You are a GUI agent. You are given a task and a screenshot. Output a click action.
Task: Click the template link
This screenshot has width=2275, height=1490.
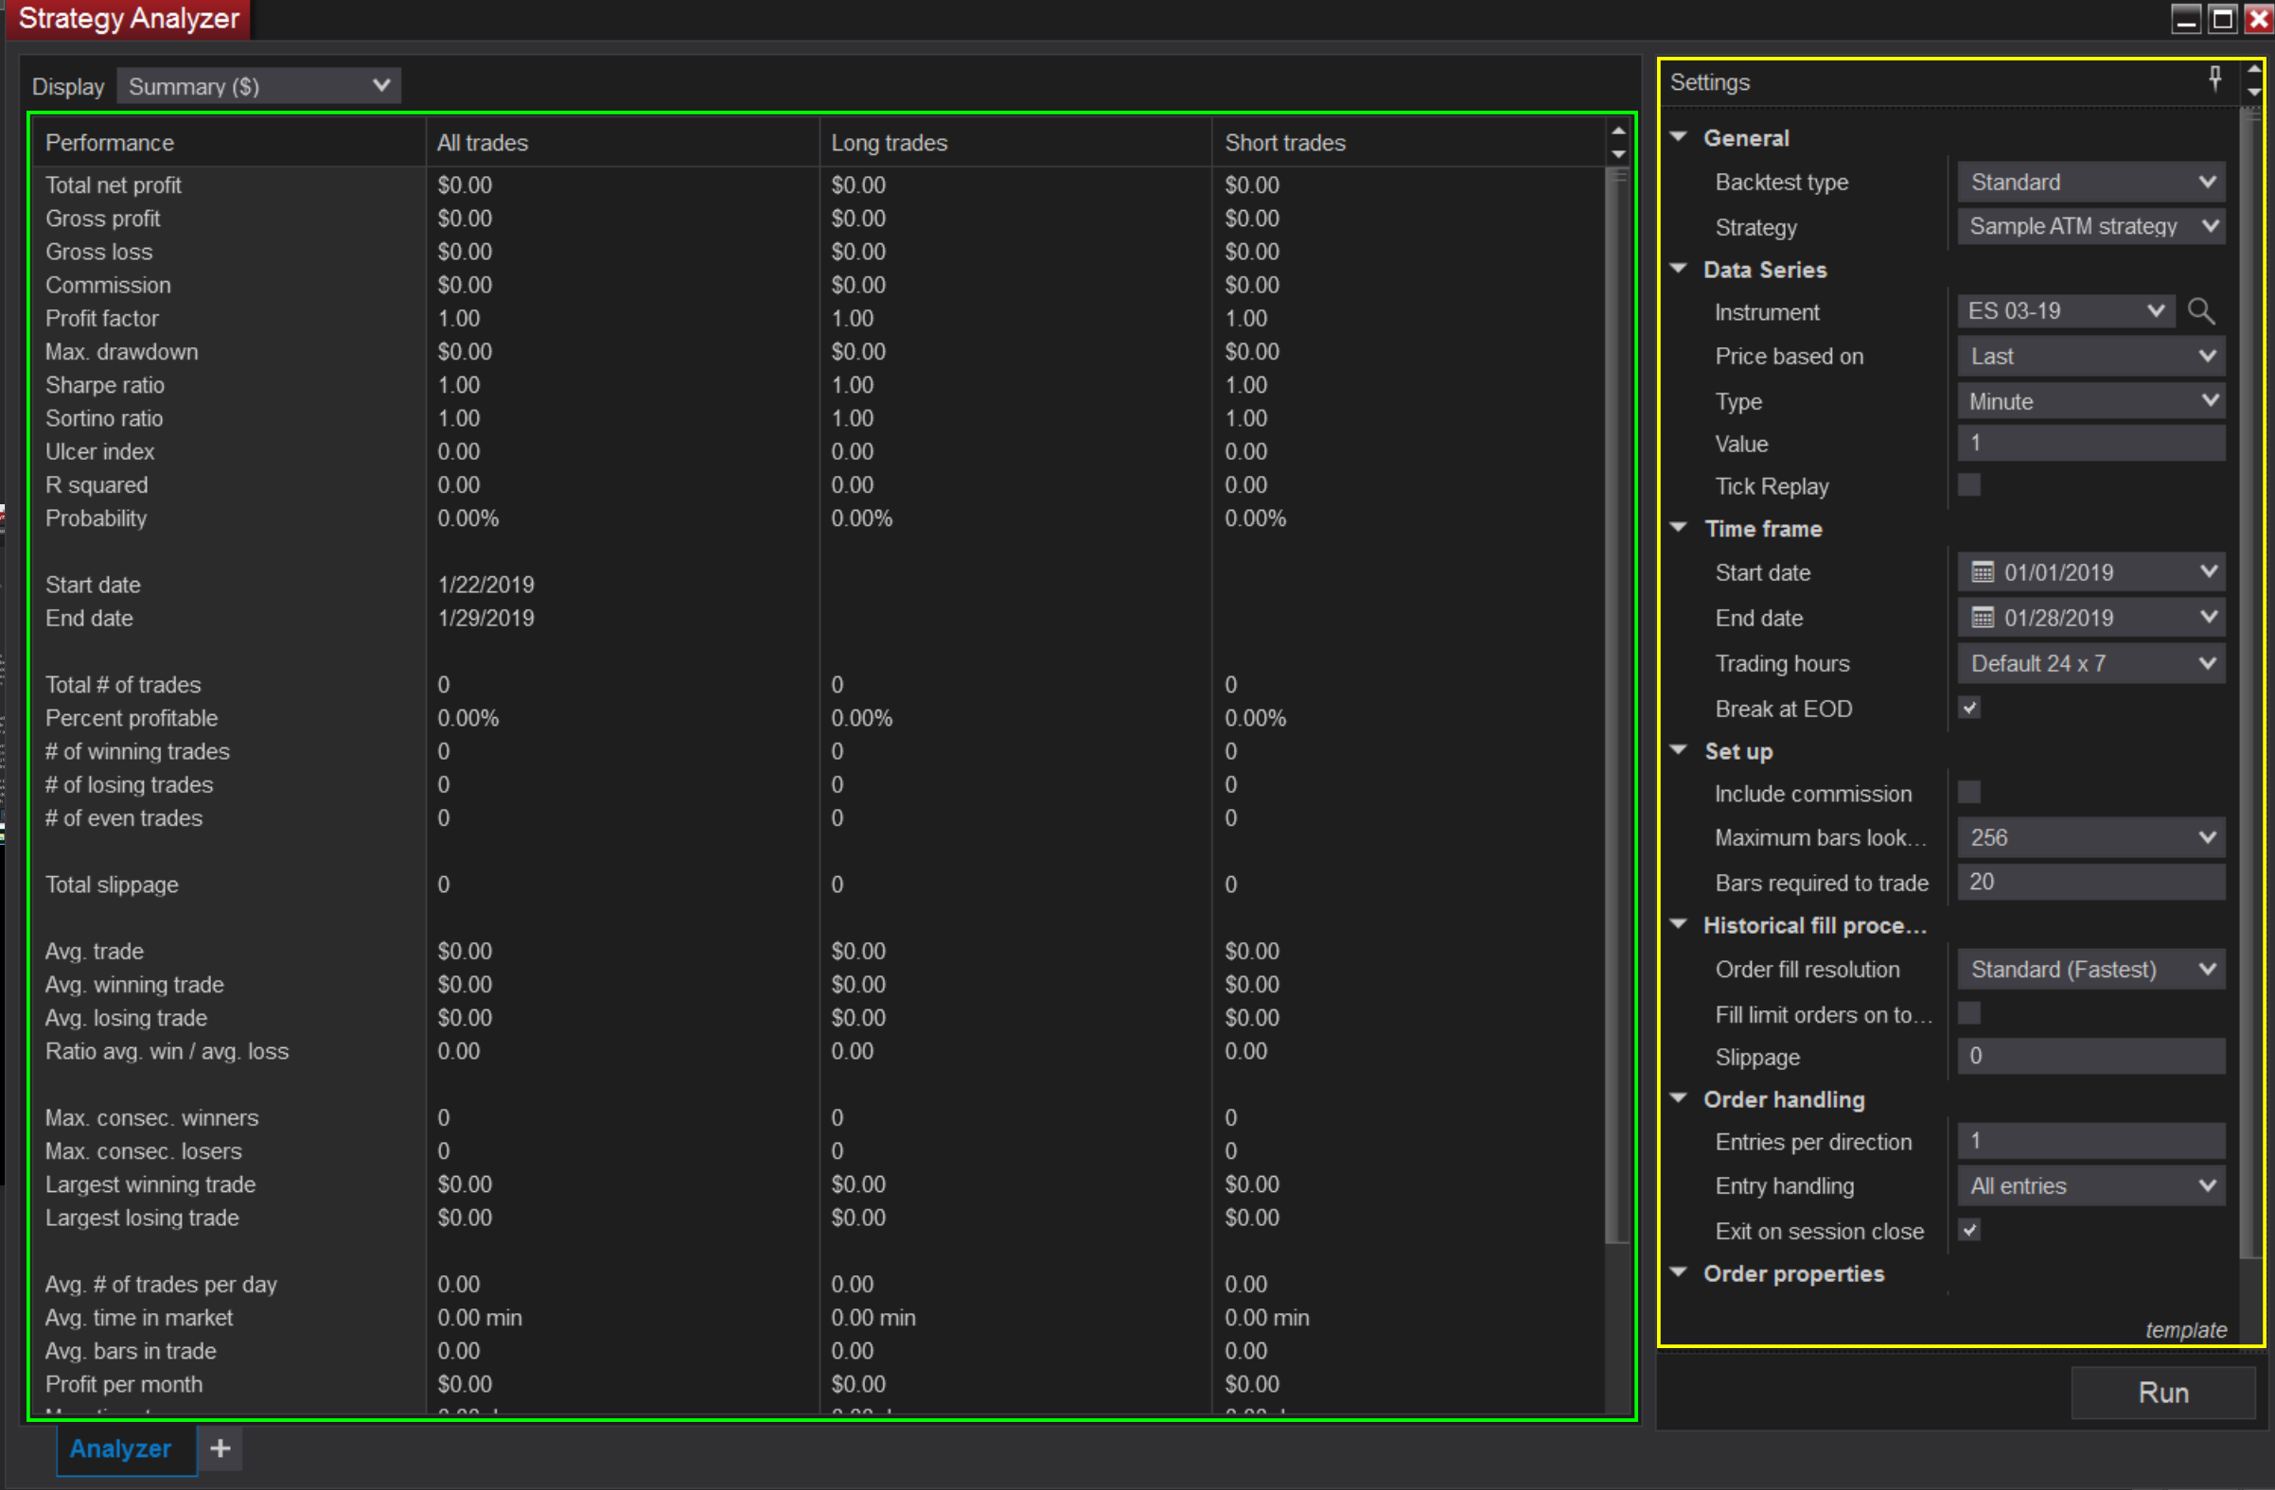coord(2185,1330)
